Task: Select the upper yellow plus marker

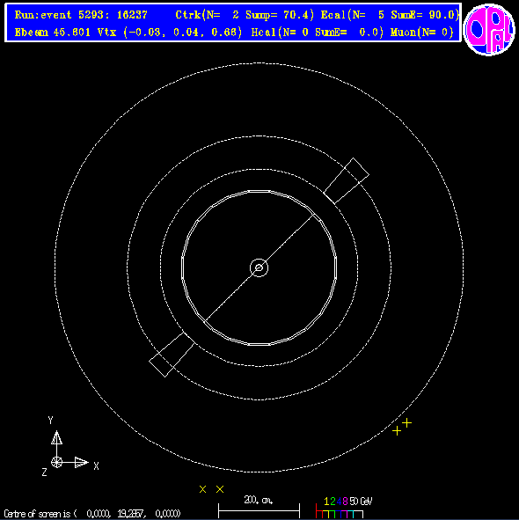Action: (x=407, y=423)
